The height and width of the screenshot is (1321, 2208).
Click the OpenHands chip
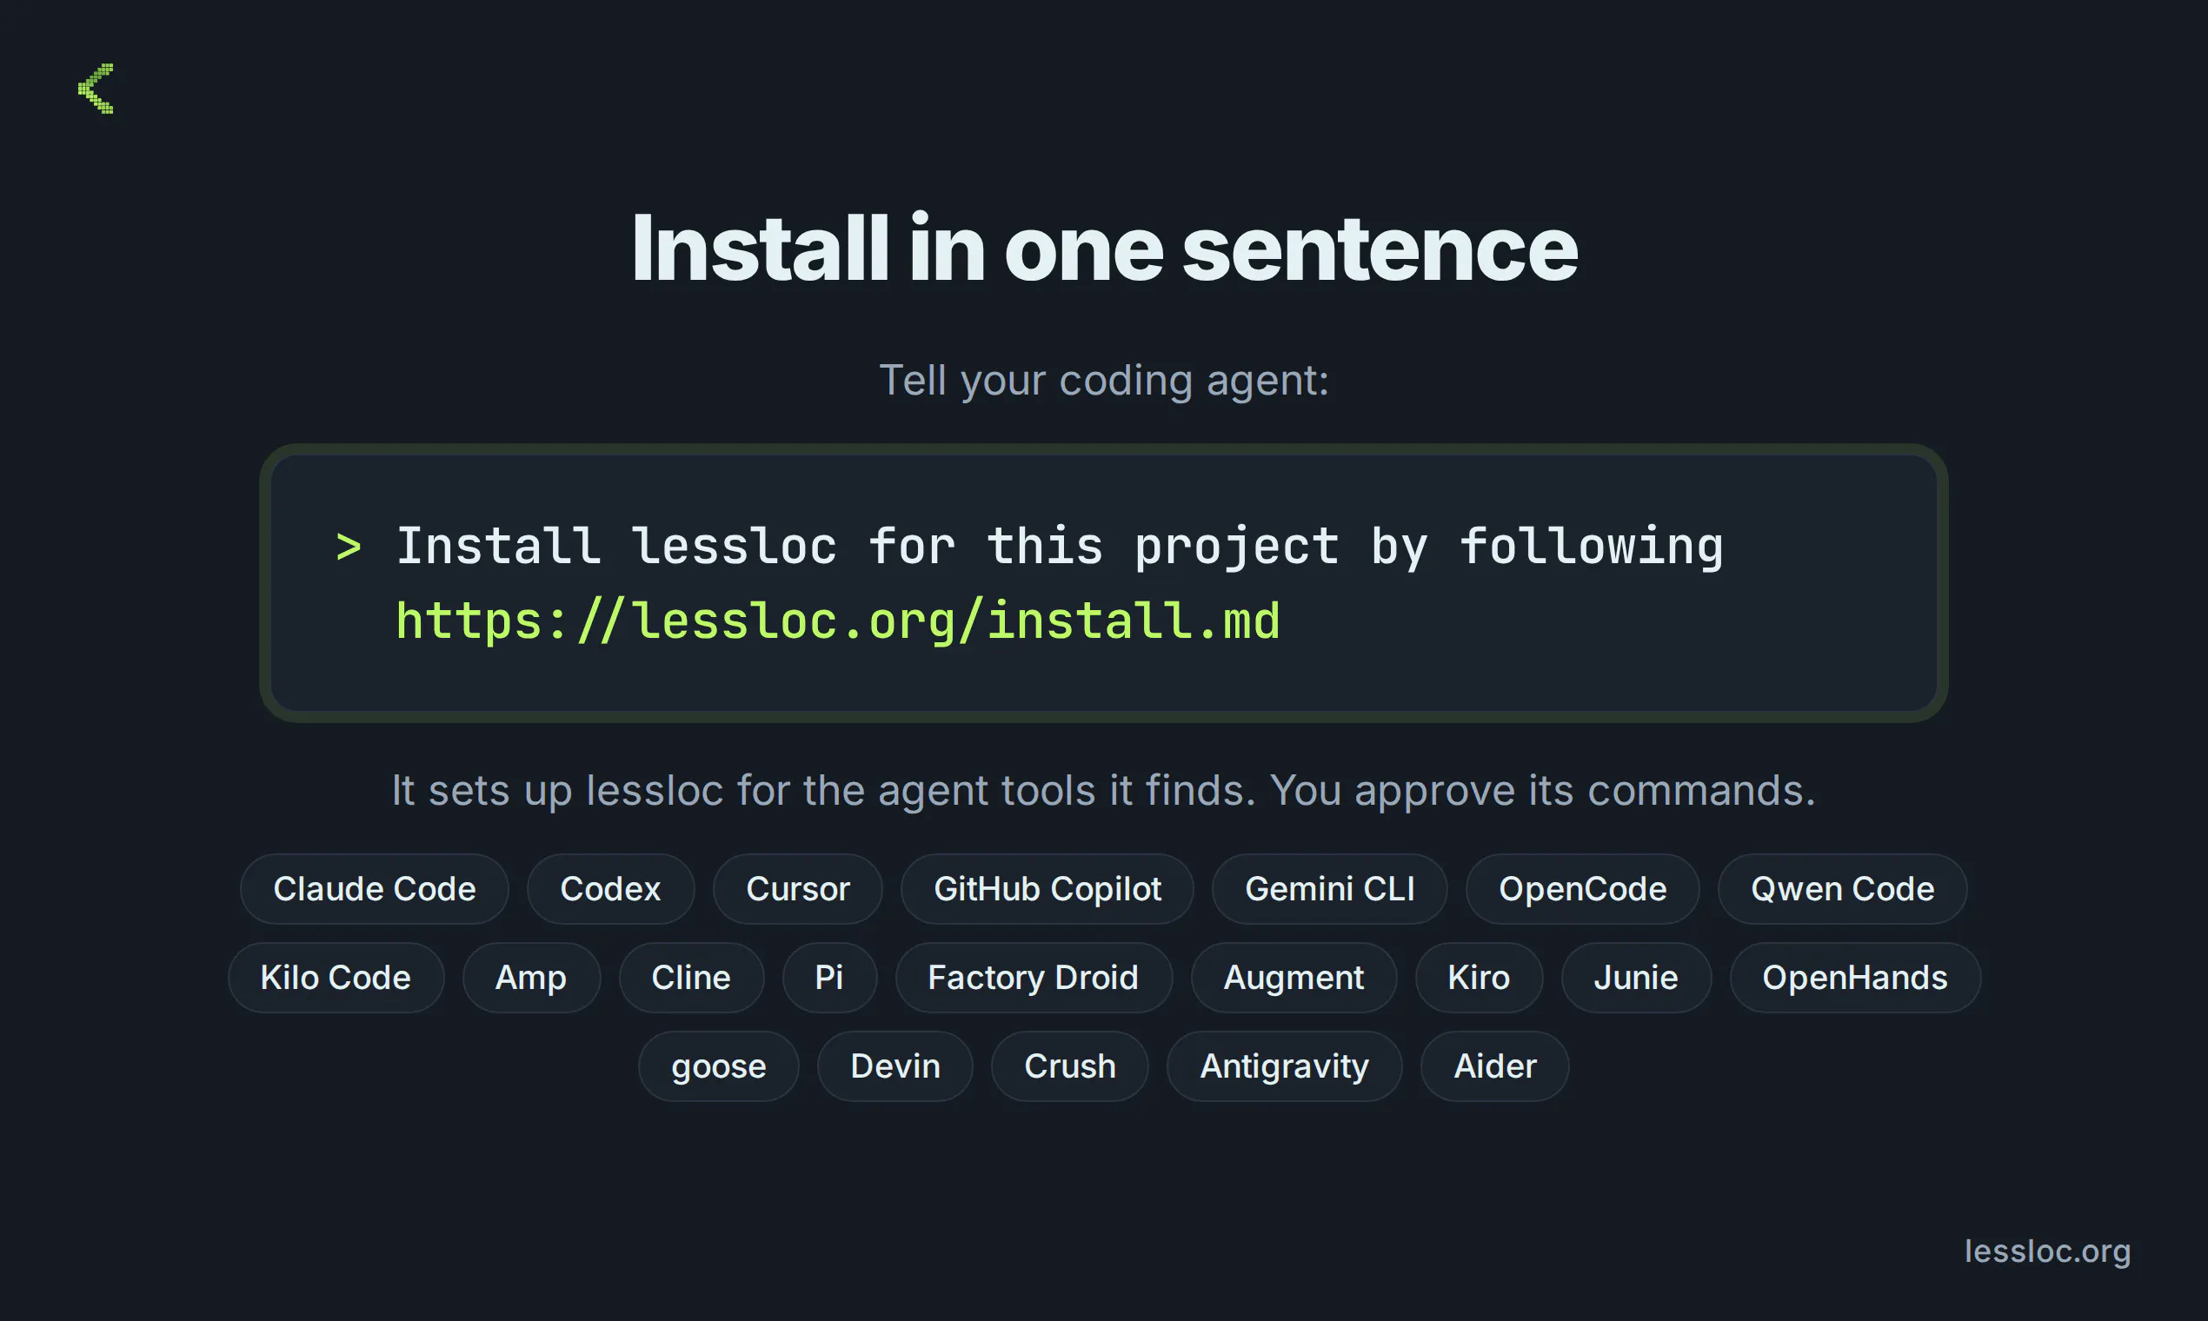pos(1854,978)
